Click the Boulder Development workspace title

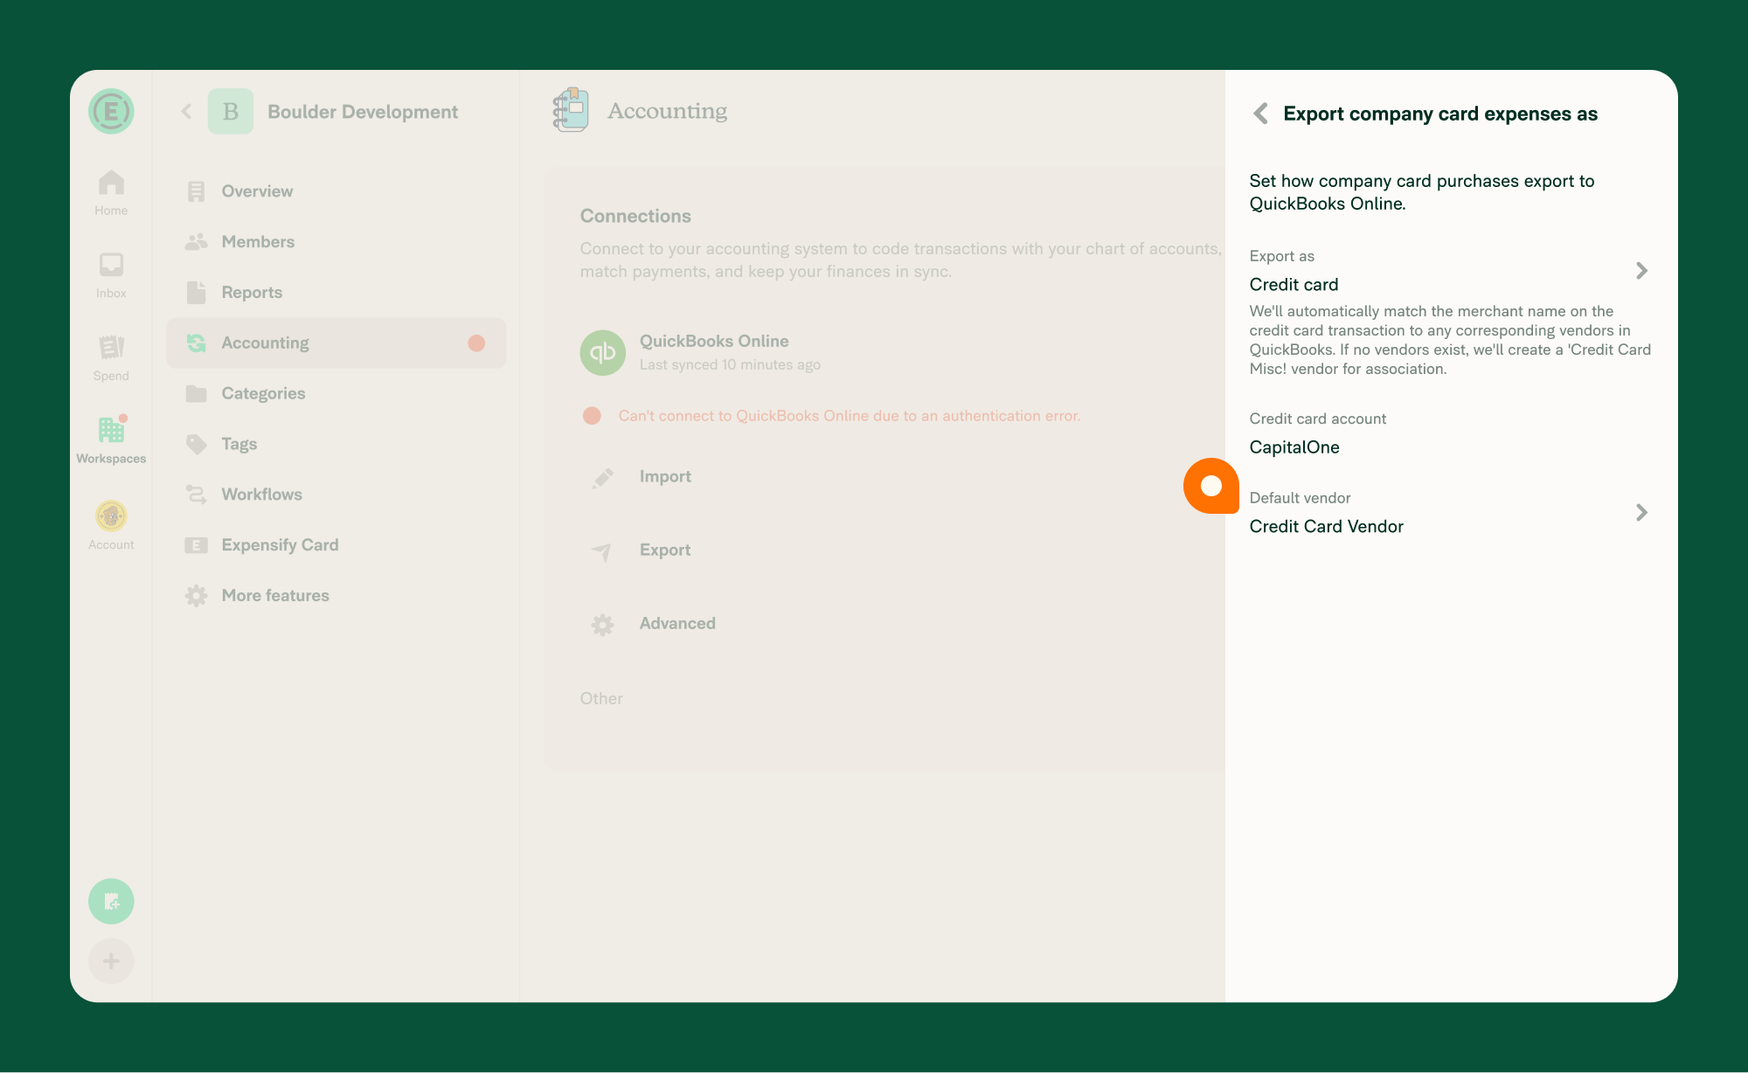click(x=363, y=112)
